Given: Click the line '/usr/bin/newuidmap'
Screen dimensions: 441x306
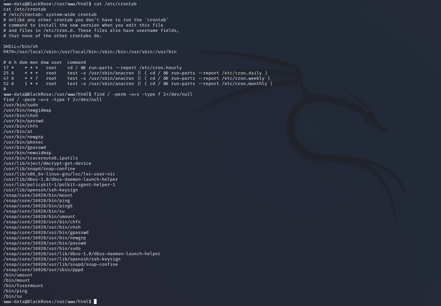Looking at the screenshot, I should point(27,153).
